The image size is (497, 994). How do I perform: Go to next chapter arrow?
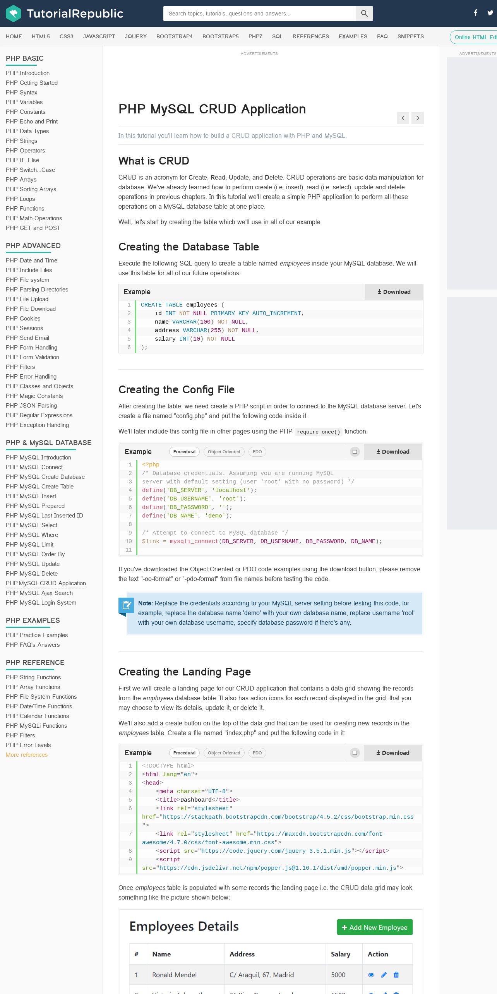pyautogui.click(x=418, y=118)
